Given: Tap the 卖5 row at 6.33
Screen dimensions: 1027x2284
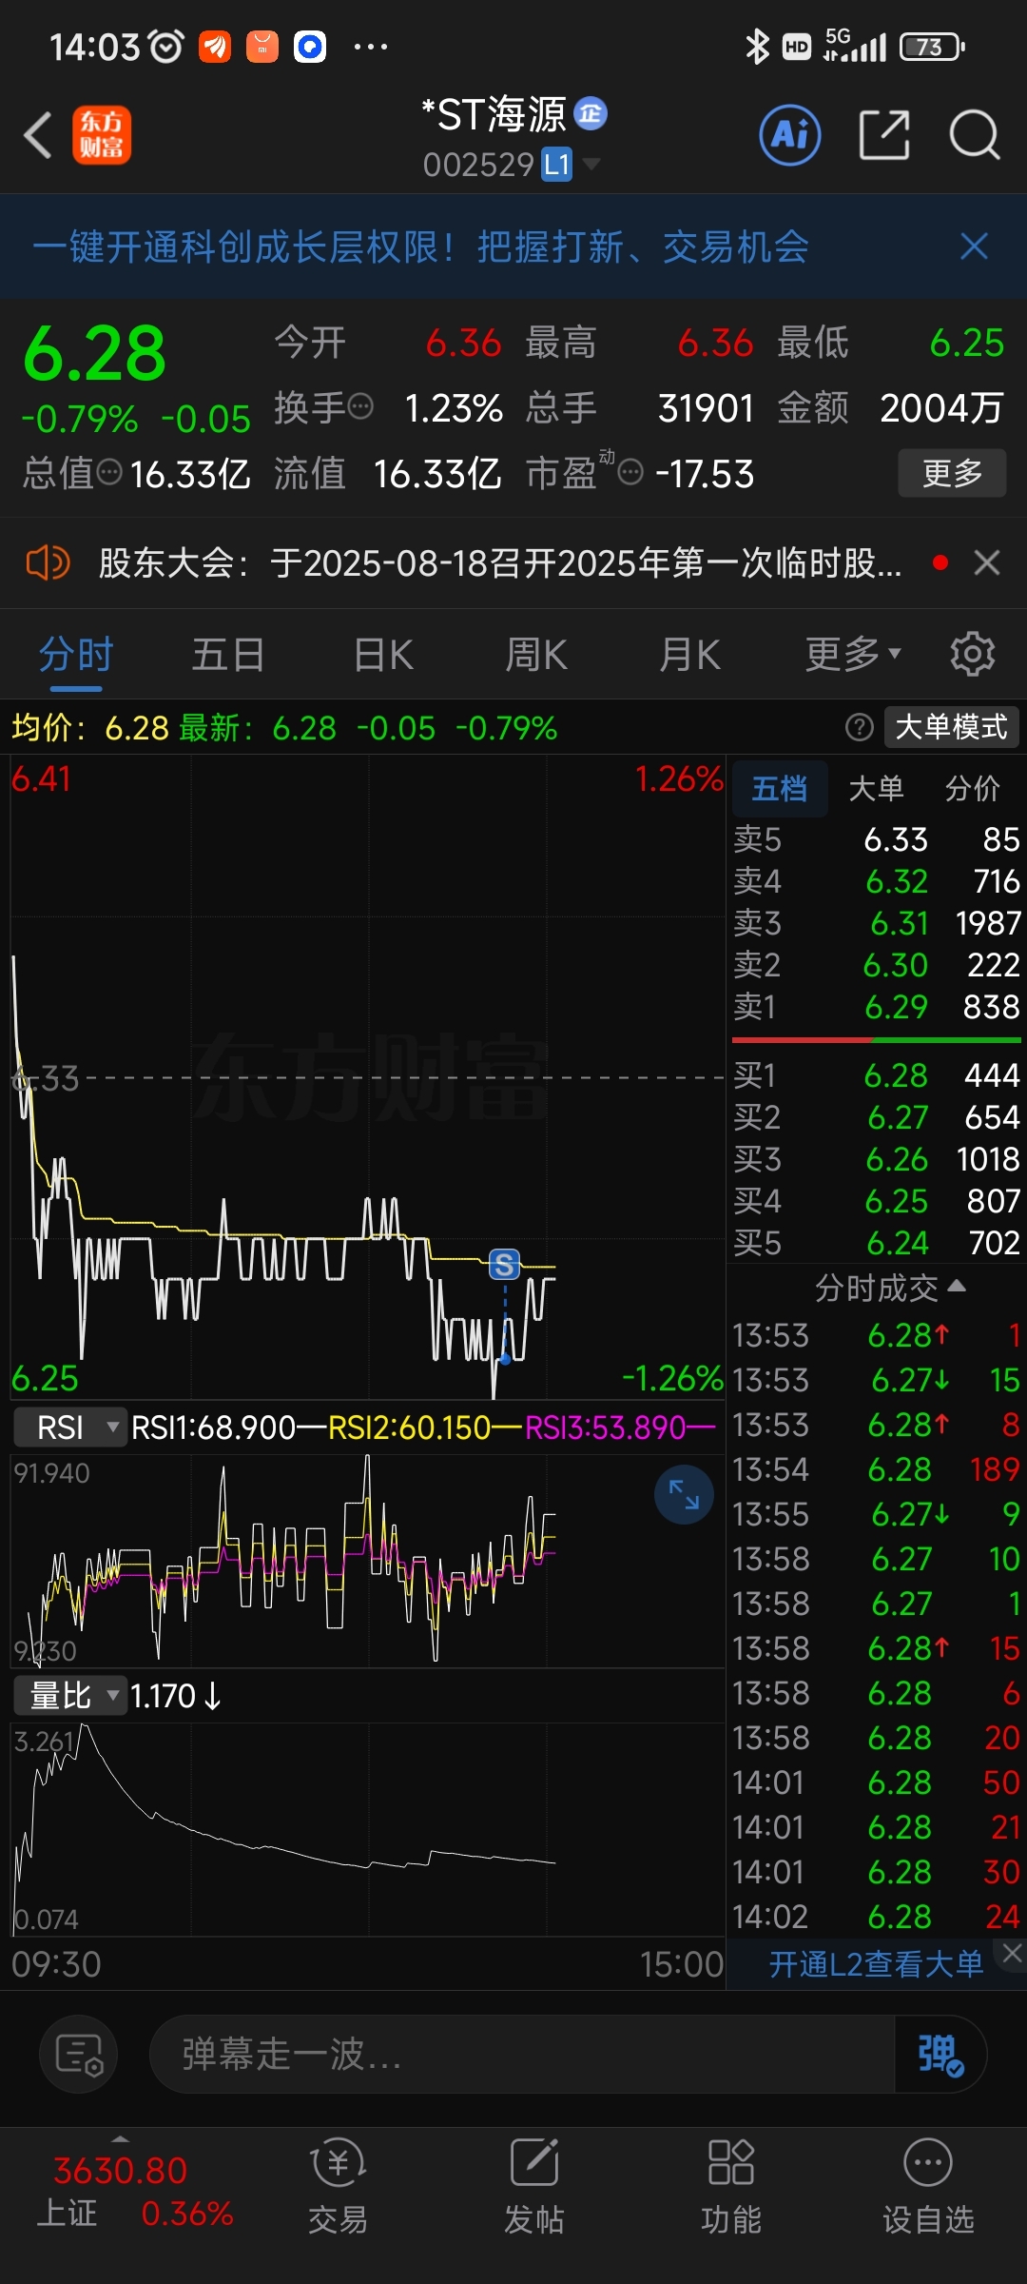Looking at the screenshot, I should click(877, 839).
